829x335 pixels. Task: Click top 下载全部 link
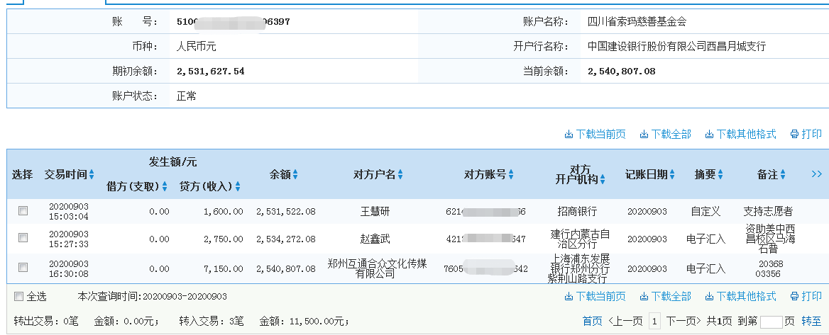665,134
